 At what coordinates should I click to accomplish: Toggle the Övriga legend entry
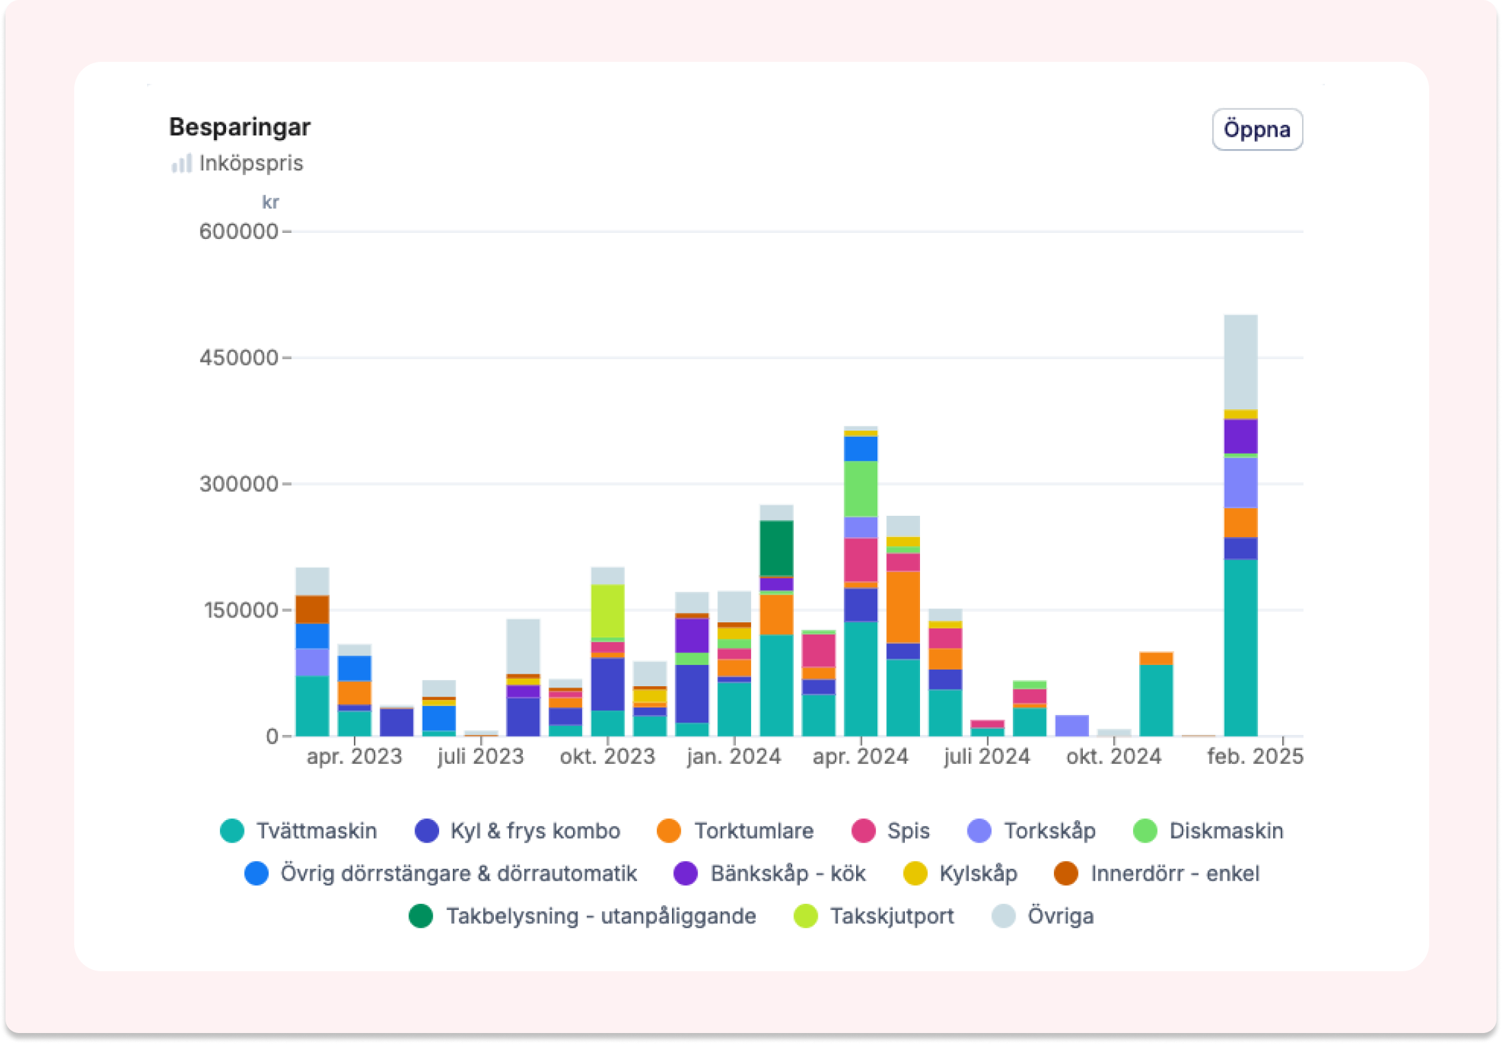coord(1043,916)
